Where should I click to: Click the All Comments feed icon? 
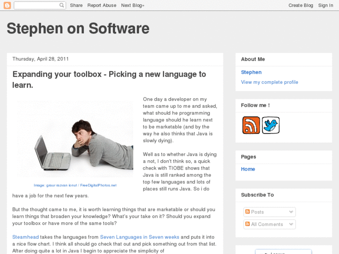click(x=248, y=224)
